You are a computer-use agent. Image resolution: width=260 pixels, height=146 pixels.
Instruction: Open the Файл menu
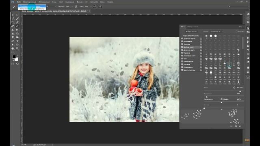[19, 2]
